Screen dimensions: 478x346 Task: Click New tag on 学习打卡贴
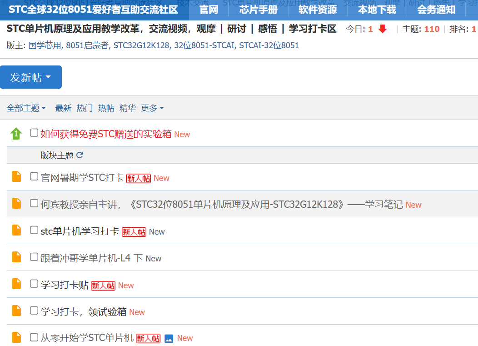tap(126, 286)
